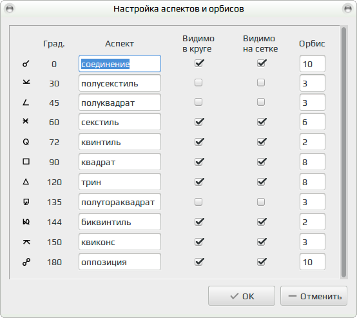The height and width of the screenshot is (318, 357).
Task: Uncheck 'Видимо в круге' for квадрат
Action: pyautogui.click(x=198, y=162)
